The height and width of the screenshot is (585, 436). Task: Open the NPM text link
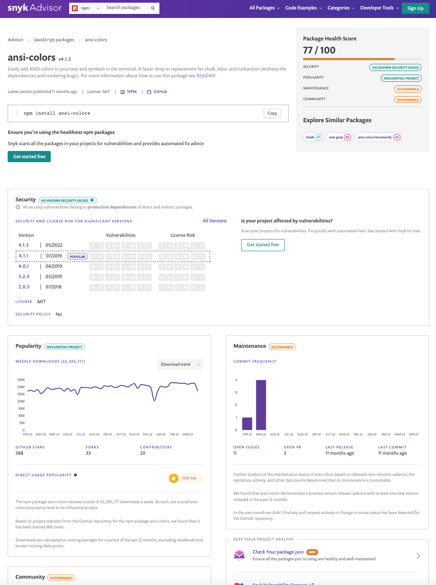pos(132,92)
